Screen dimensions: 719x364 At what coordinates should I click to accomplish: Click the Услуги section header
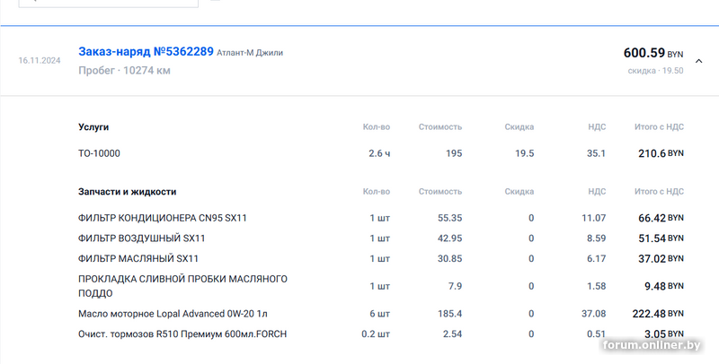pyautogui.click(x=93, y=127)
